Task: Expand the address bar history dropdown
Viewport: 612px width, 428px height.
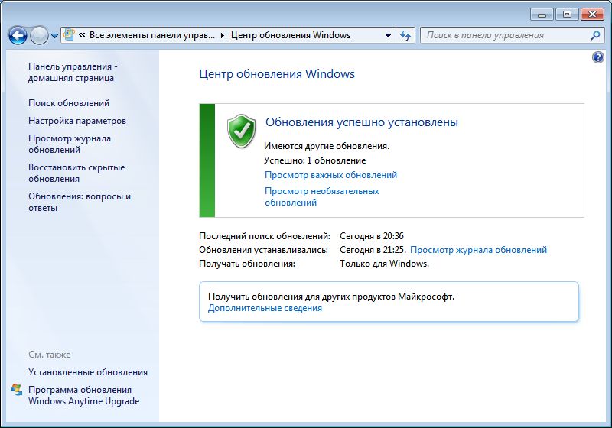Action: coord(388,35)
